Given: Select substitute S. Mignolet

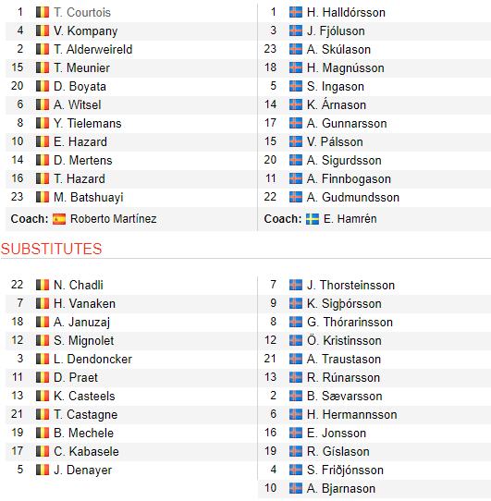Looking at the screenshot, I should (x=84, y=340).
